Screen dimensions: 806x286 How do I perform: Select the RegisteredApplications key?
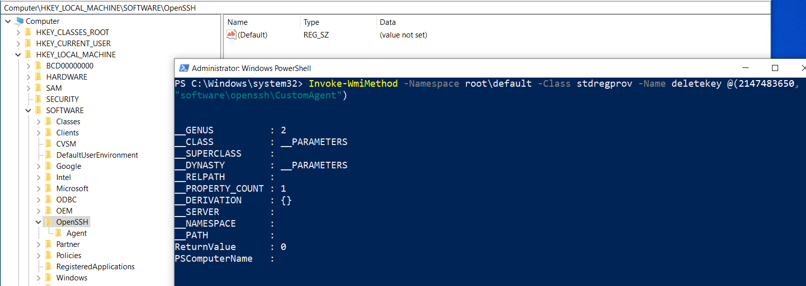click(95, 266)
